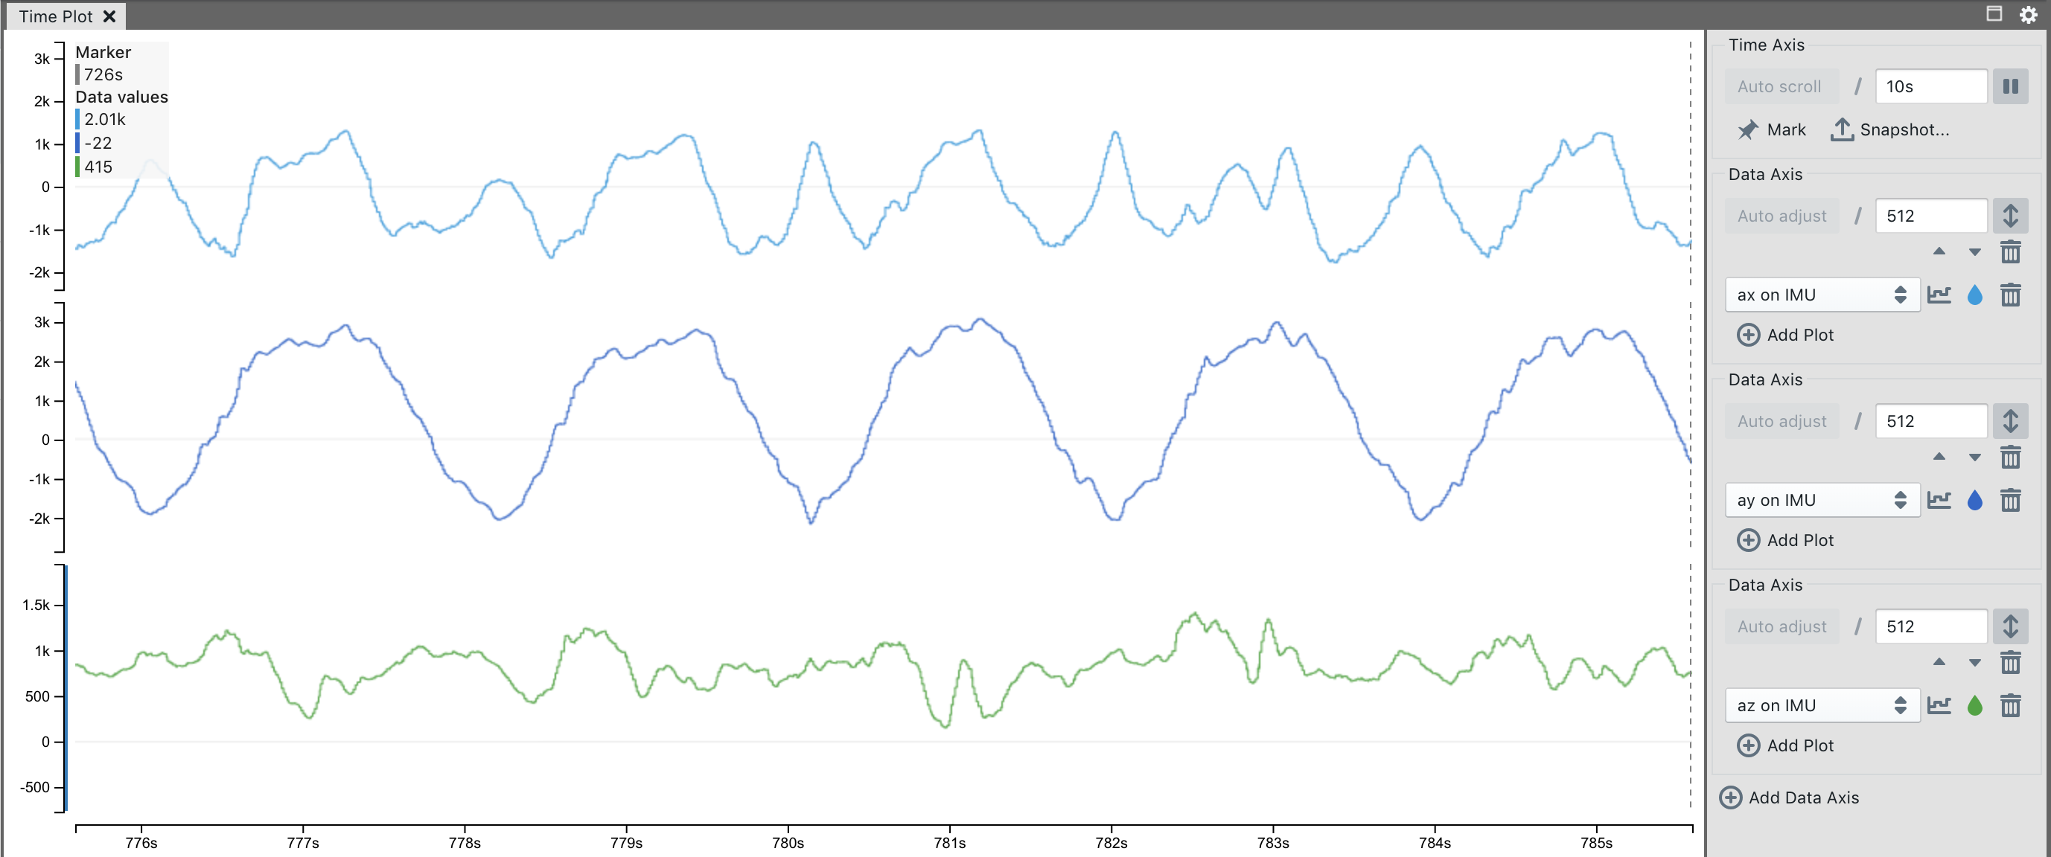2051x857 pixels.
Task: Move second Data Axis up
Action: point(1939,457)
